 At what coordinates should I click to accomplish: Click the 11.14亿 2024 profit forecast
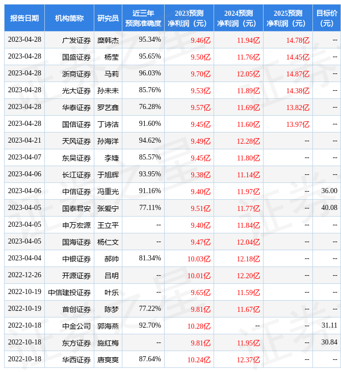248,175
